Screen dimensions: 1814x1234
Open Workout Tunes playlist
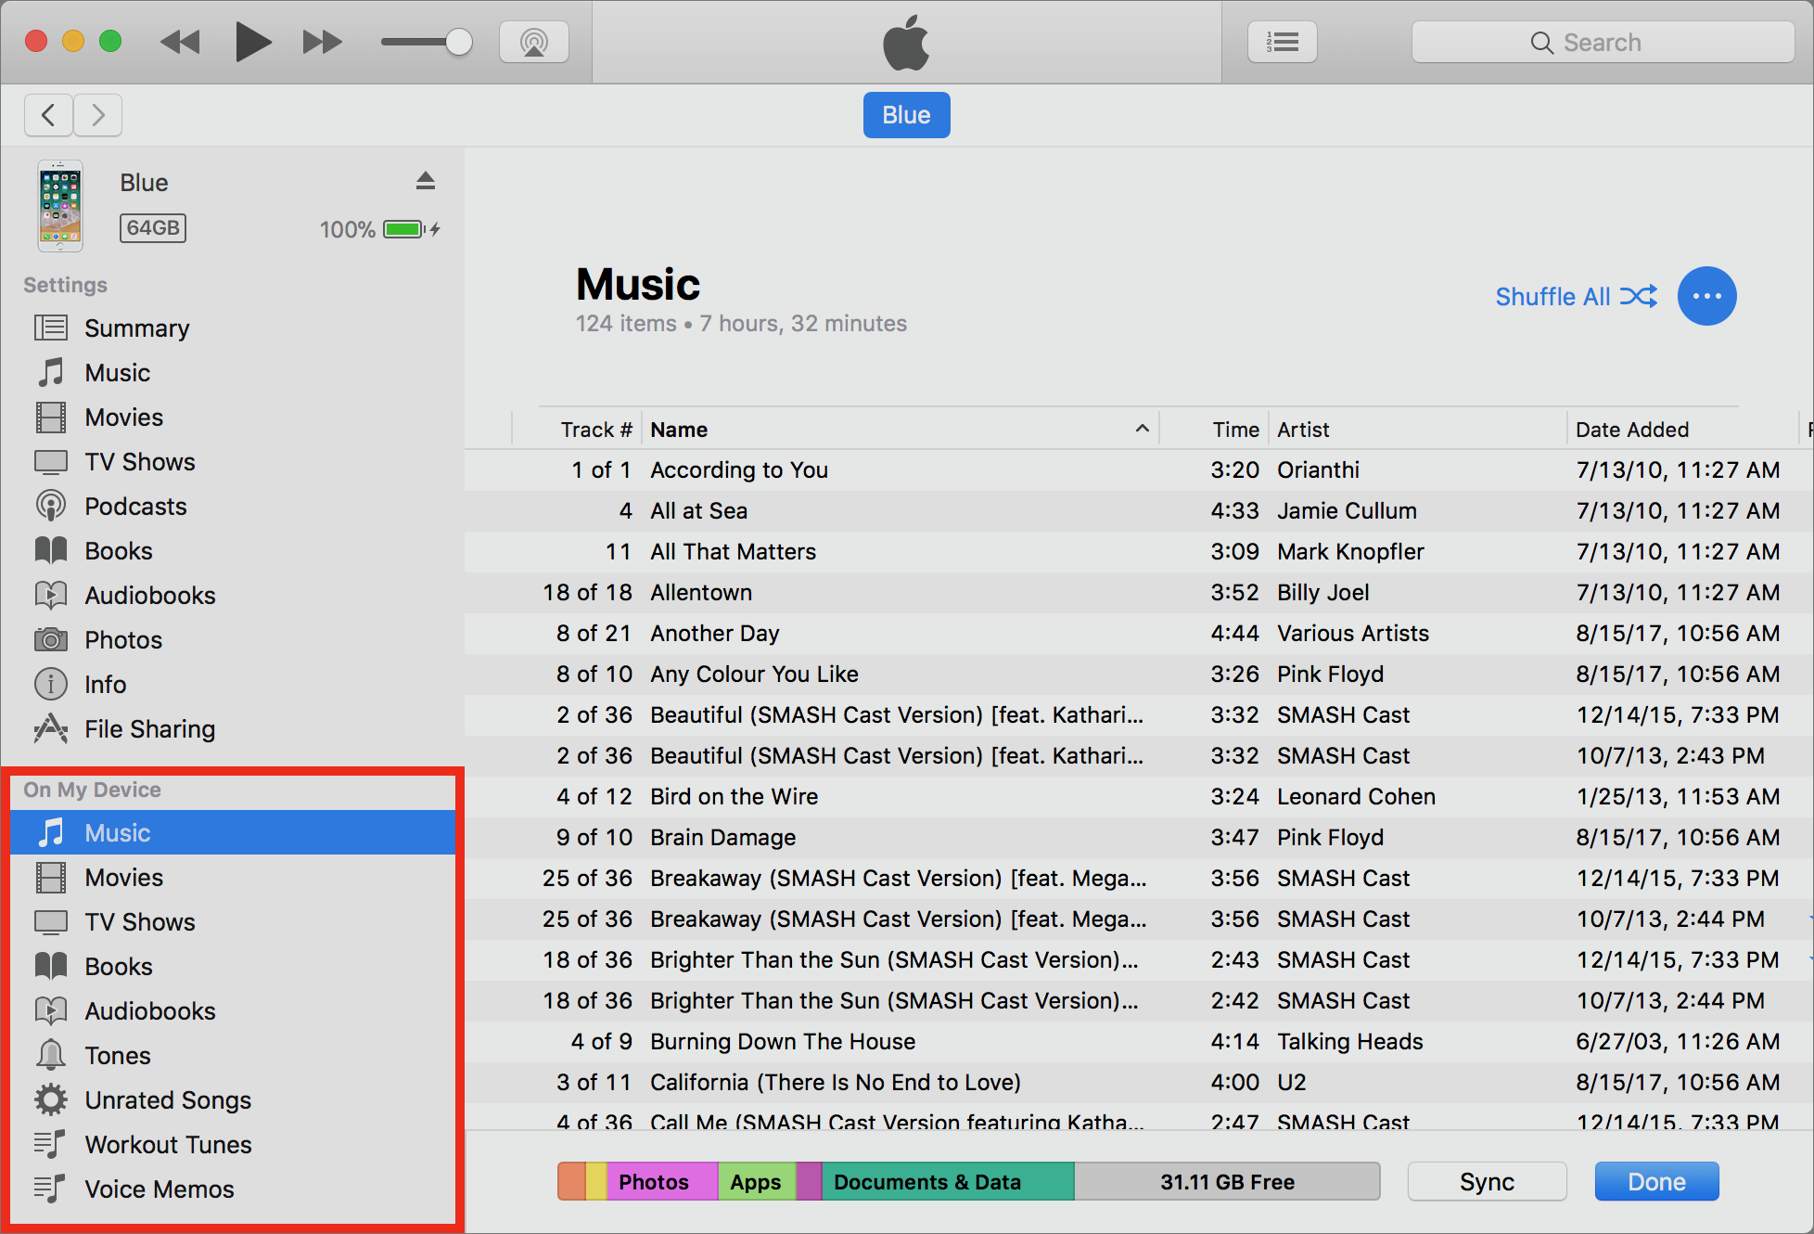(167, 1144)
